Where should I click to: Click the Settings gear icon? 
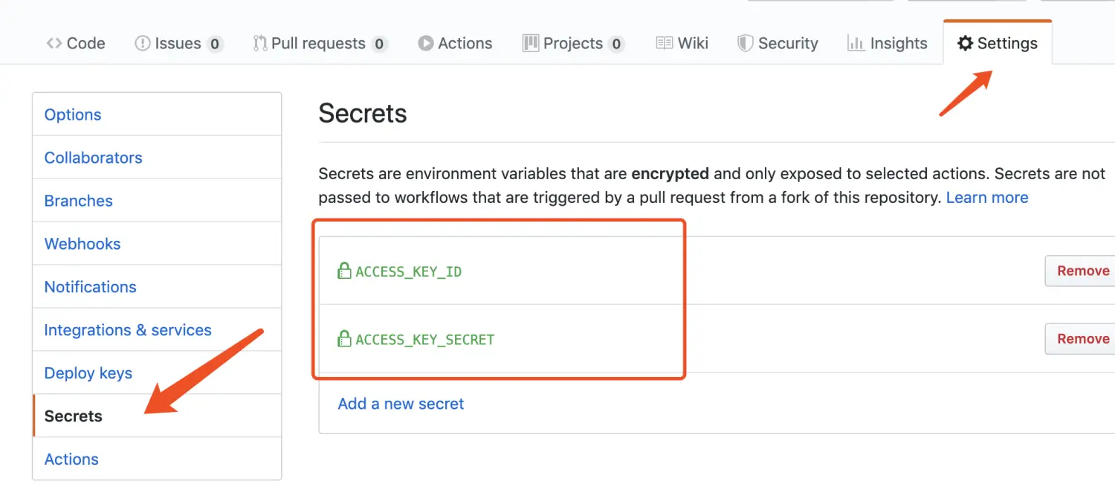[x=965, y=43]
